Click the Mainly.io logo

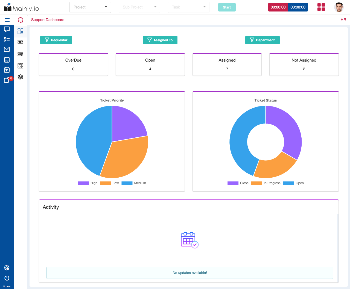tap(21, 7)
